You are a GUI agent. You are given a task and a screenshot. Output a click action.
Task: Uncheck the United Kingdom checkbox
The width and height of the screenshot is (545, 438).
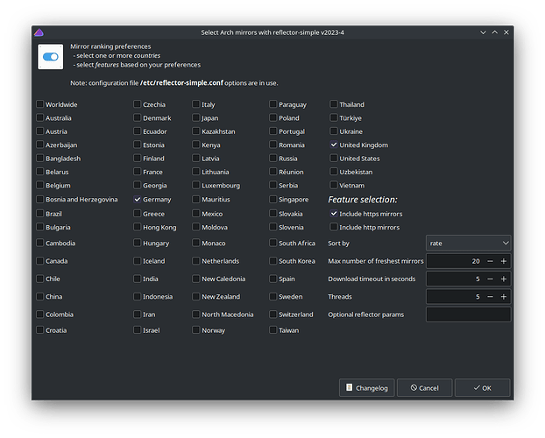pos(334,145)
